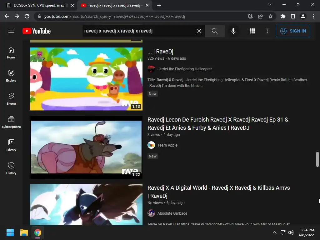Open Jerriel the Firefighting Helicopter channel
This screenshot has width=320, height=240.
tap(184, 69)
